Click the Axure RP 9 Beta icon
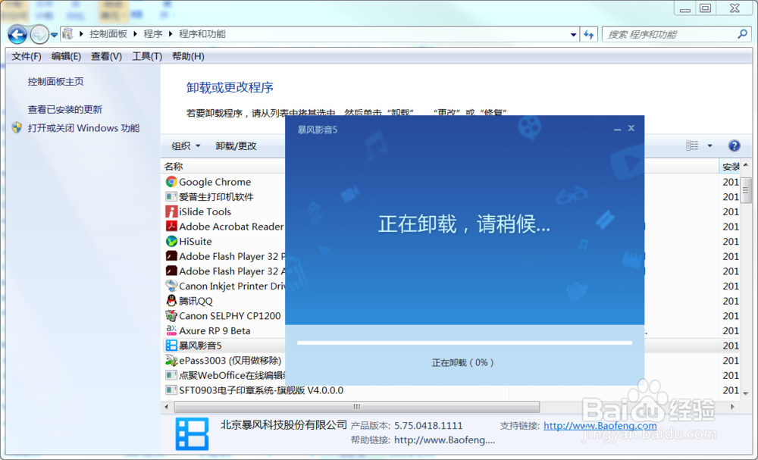Image resolution: width=758 pixels, height=460 pixels. pyautogui.click(x=171, y=330)
